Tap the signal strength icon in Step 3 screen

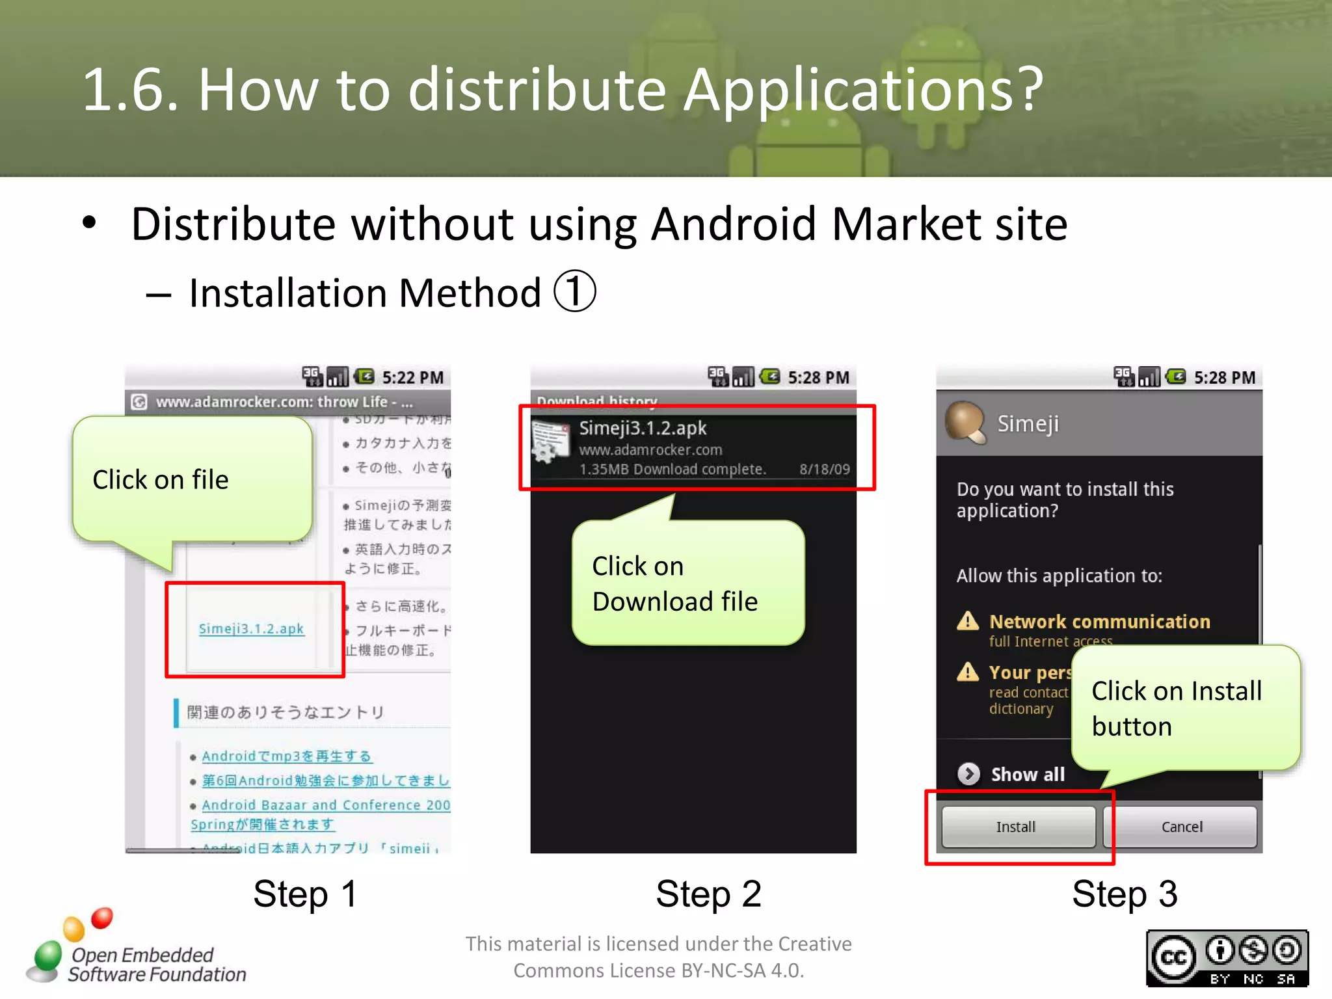tap(1149, 376)
